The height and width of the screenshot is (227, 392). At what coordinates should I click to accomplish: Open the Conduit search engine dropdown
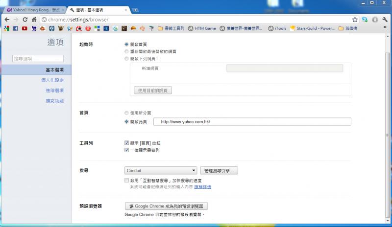coord(161,171)
